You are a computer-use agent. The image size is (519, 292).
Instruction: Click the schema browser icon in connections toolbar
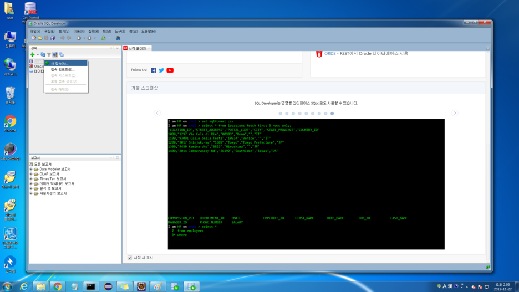[x=55, y=54]
